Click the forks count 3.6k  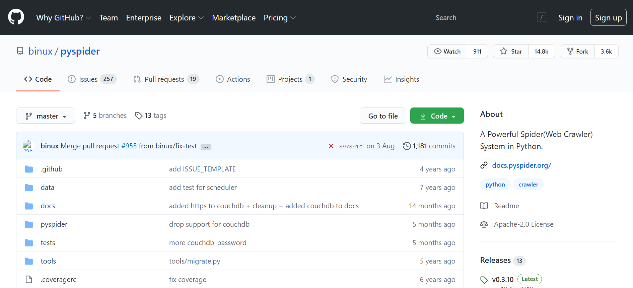(606, 51)
